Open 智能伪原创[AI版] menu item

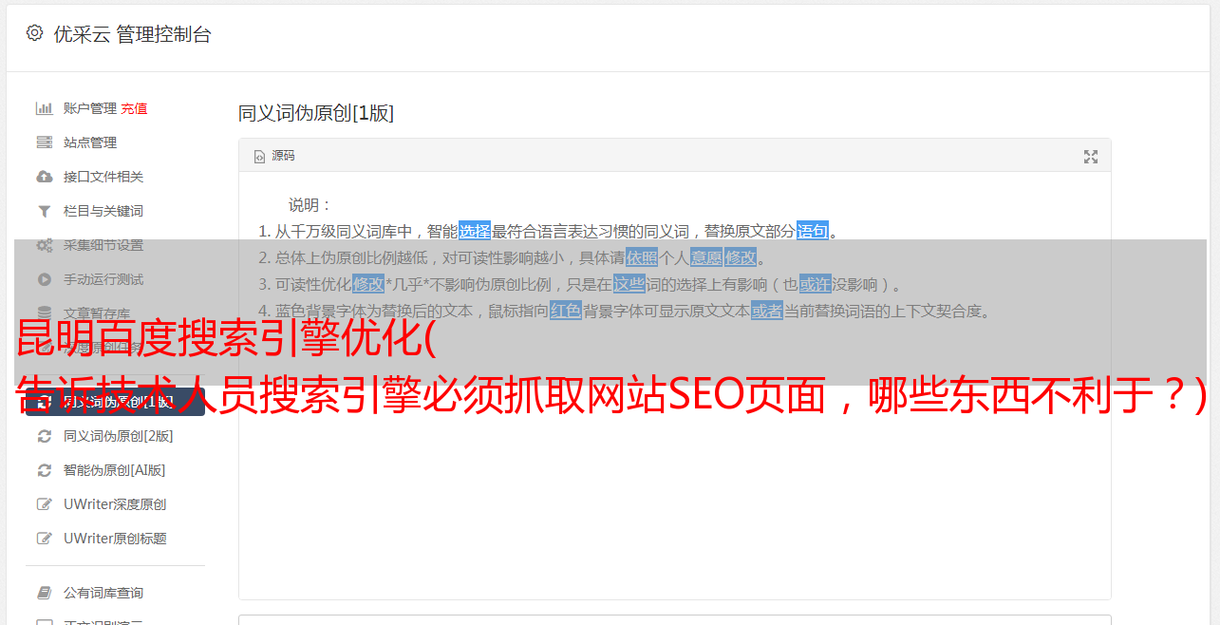pos(115,470)
